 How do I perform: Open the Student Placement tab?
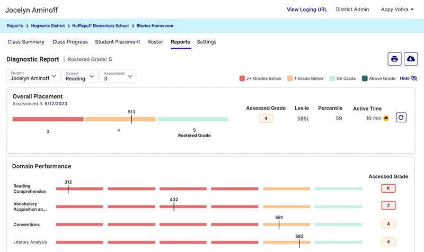(117, 42)
